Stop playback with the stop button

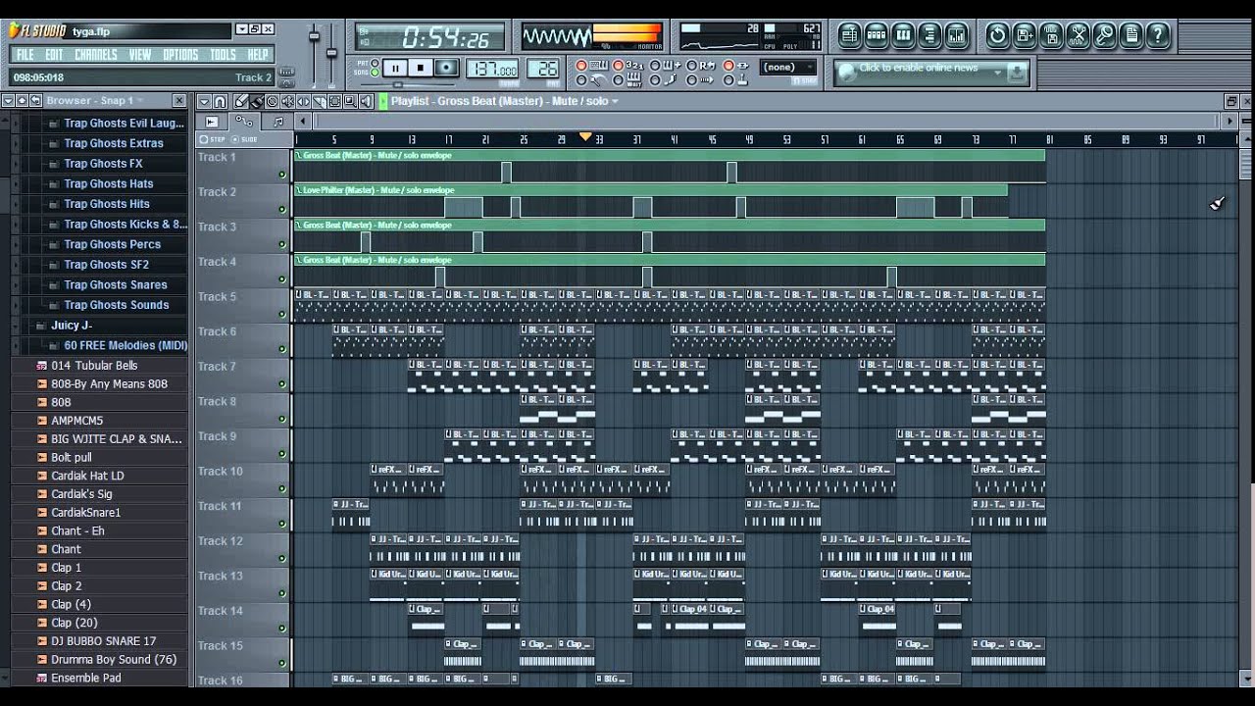pyautogui.click(x=421, y=68)
